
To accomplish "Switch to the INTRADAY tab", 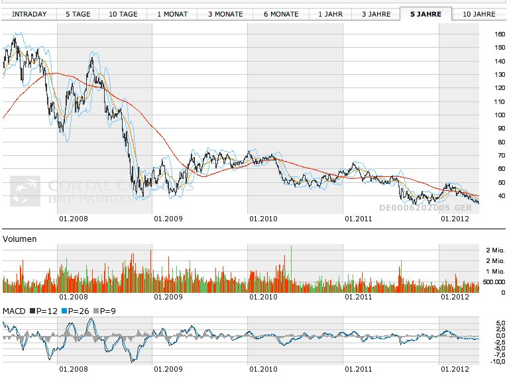I will [x=30, y=14].
